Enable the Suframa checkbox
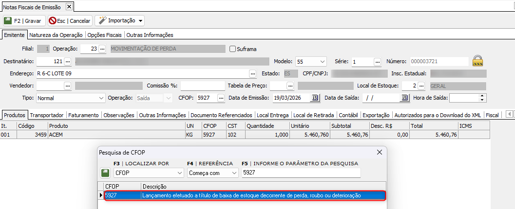The width and height of the screenshot is (515, 209). [x=232, y=49]
